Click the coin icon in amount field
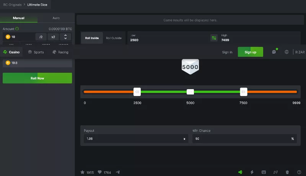The height and width of the screenshot is (176, 306). point(8,37)
